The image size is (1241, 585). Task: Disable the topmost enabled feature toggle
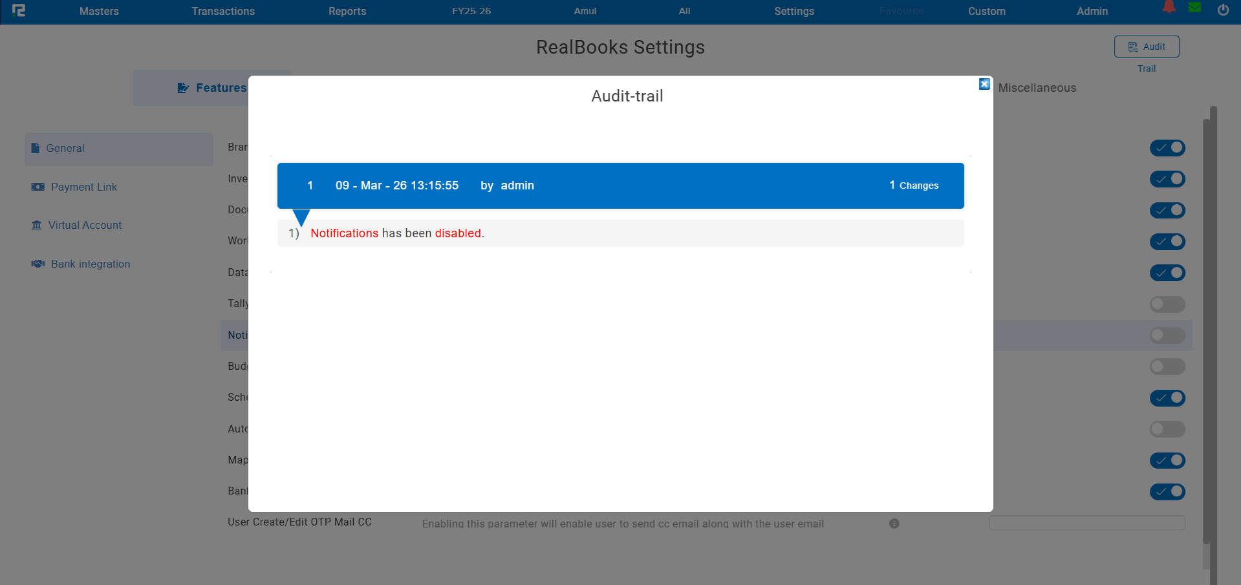coord(1167,147)
